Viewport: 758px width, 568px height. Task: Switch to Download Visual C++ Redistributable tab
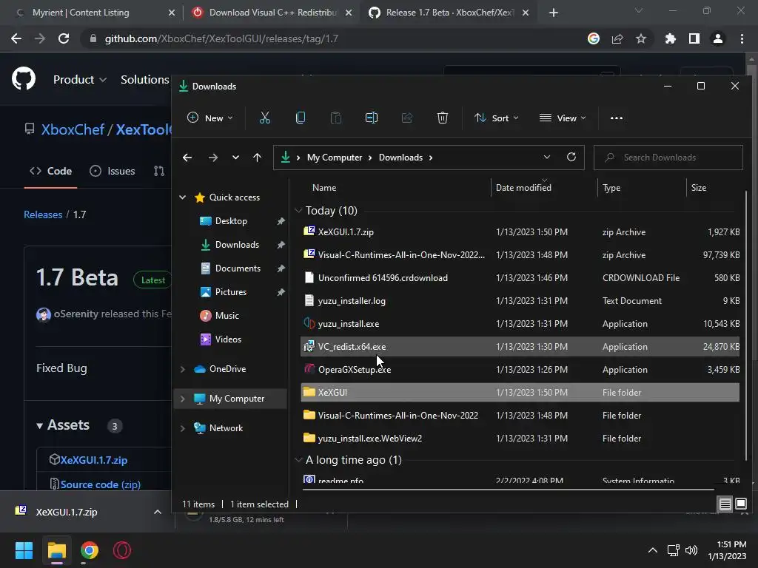coord(272,13)
